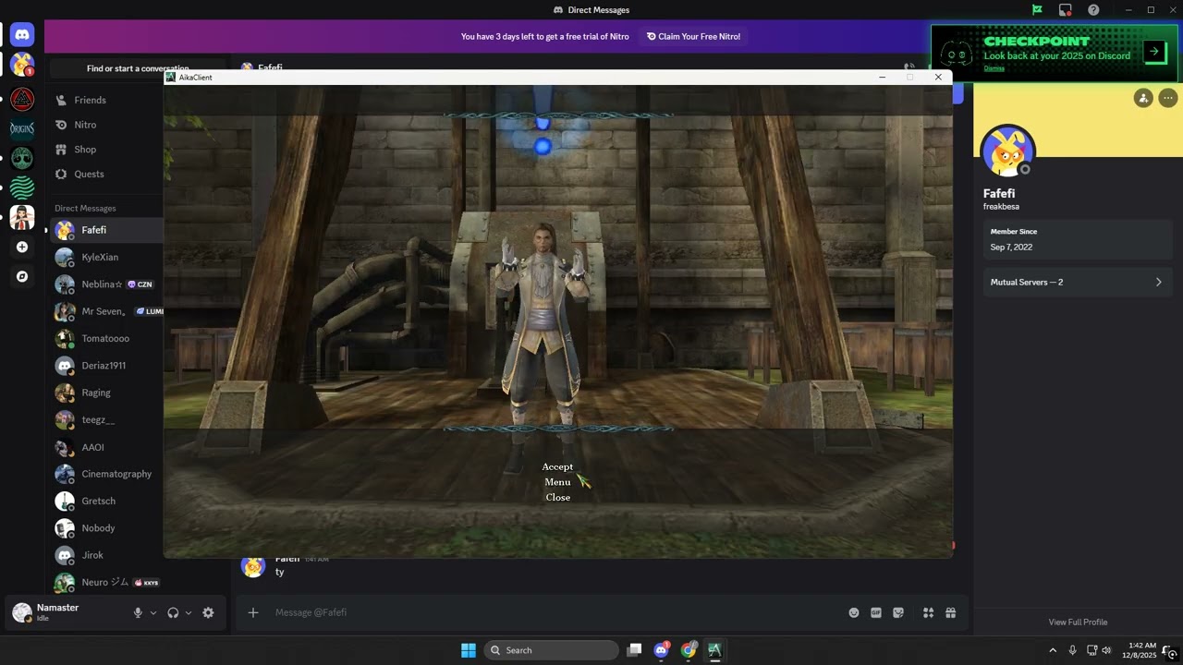Image resolution: width=1183 pixels, height=665 pixels.
Task: Open Windows Start menu
Action: pyautogui.click(x=469, y=650)
